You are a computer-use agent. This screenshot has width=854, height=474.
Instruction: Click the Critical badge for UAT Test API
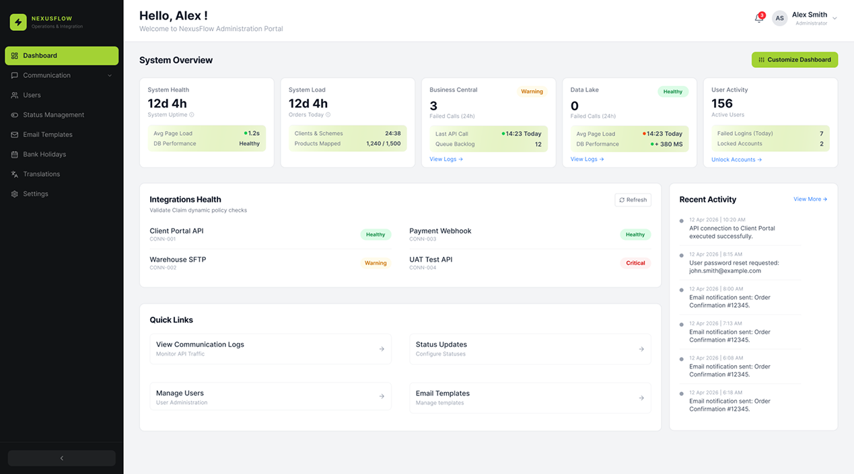pyautogui.click(x=635, y=263)
